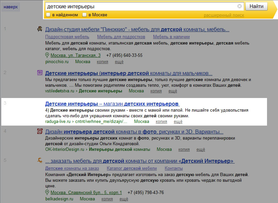
Task: Open 'копия' for the belkadesign.ru result
Action: pos(107,199)
